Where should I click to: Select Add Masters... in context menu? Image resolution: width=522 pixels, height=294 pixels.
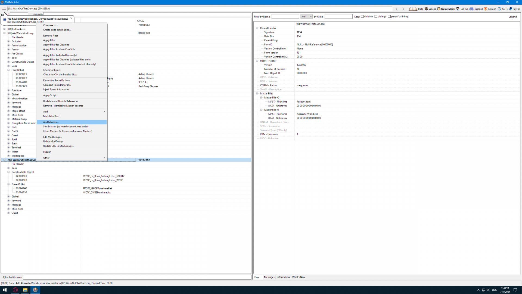pos(51,122)
